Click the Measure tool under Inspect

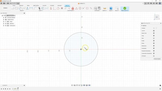[x=105, y=8]
